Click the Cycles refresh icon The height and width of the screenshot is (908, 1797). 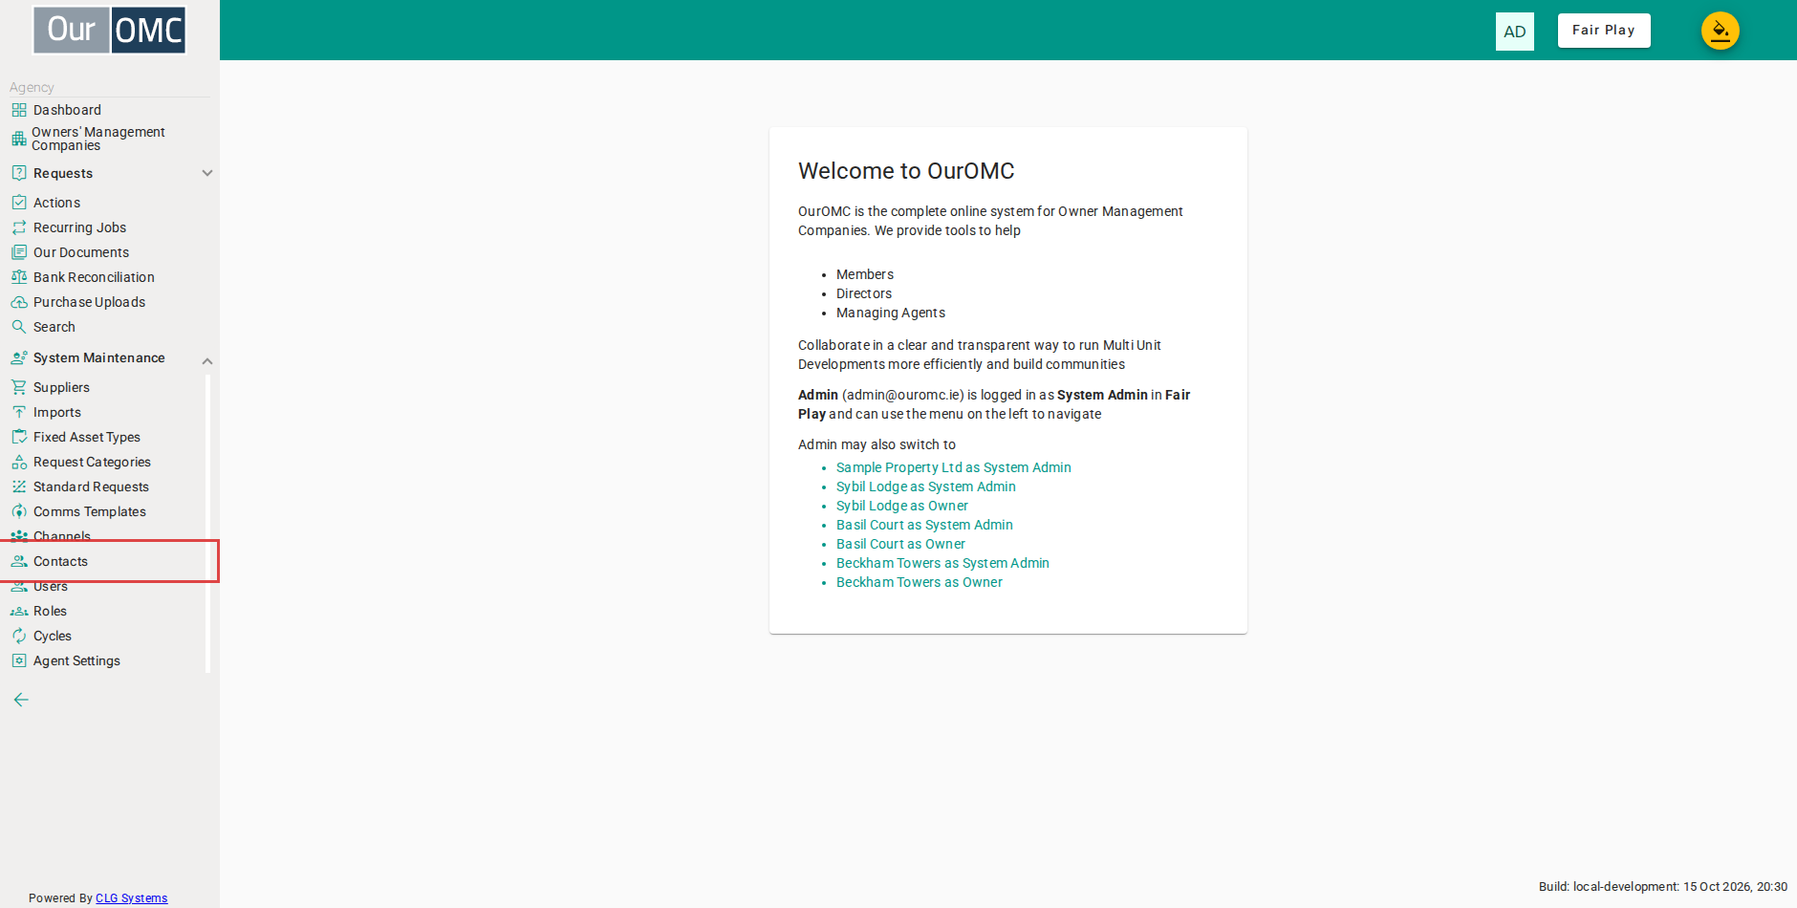pyautogui.click(x=19, y=636)
